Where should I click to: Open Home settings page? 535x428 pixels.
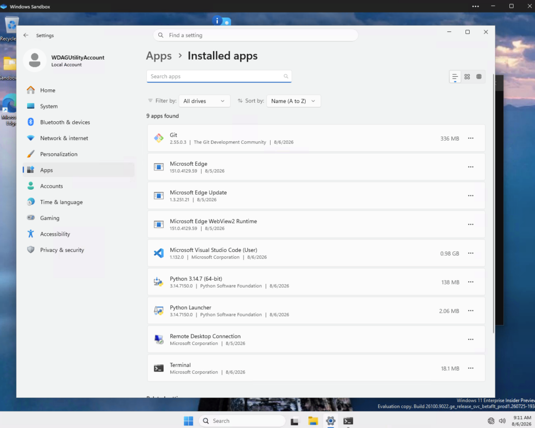coord(78,90)
